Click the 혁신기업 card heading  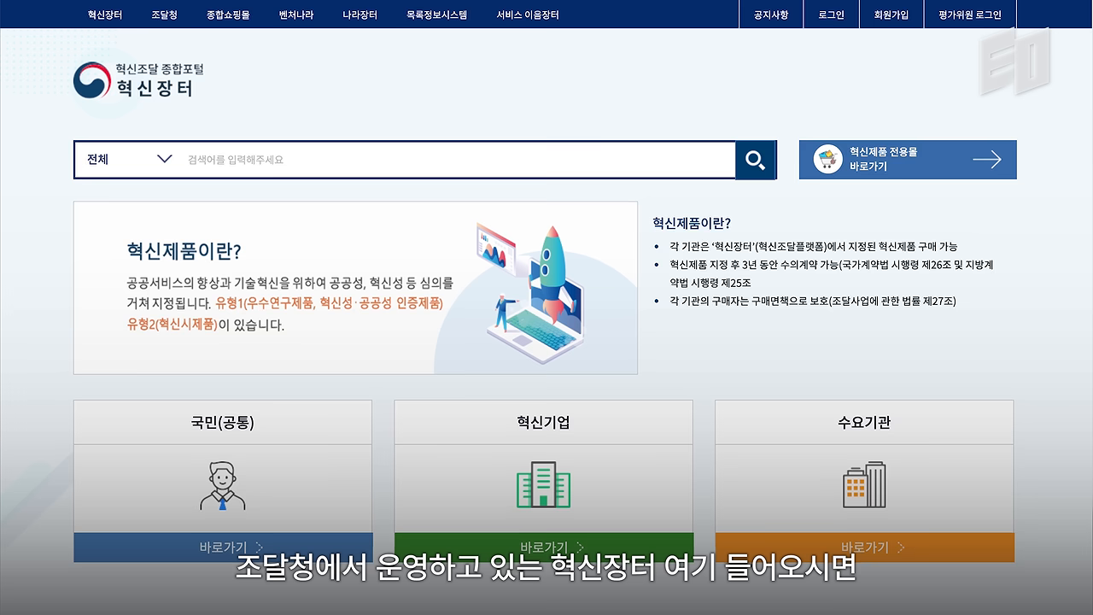click(x=543, y=422)
